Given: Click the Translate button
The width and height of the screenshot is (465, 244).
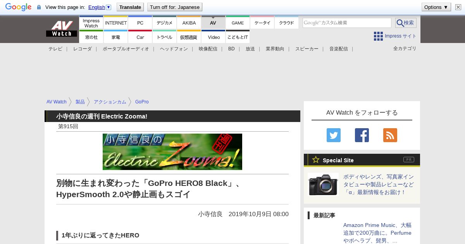Looking at the screenshot, I should [130, 7].
